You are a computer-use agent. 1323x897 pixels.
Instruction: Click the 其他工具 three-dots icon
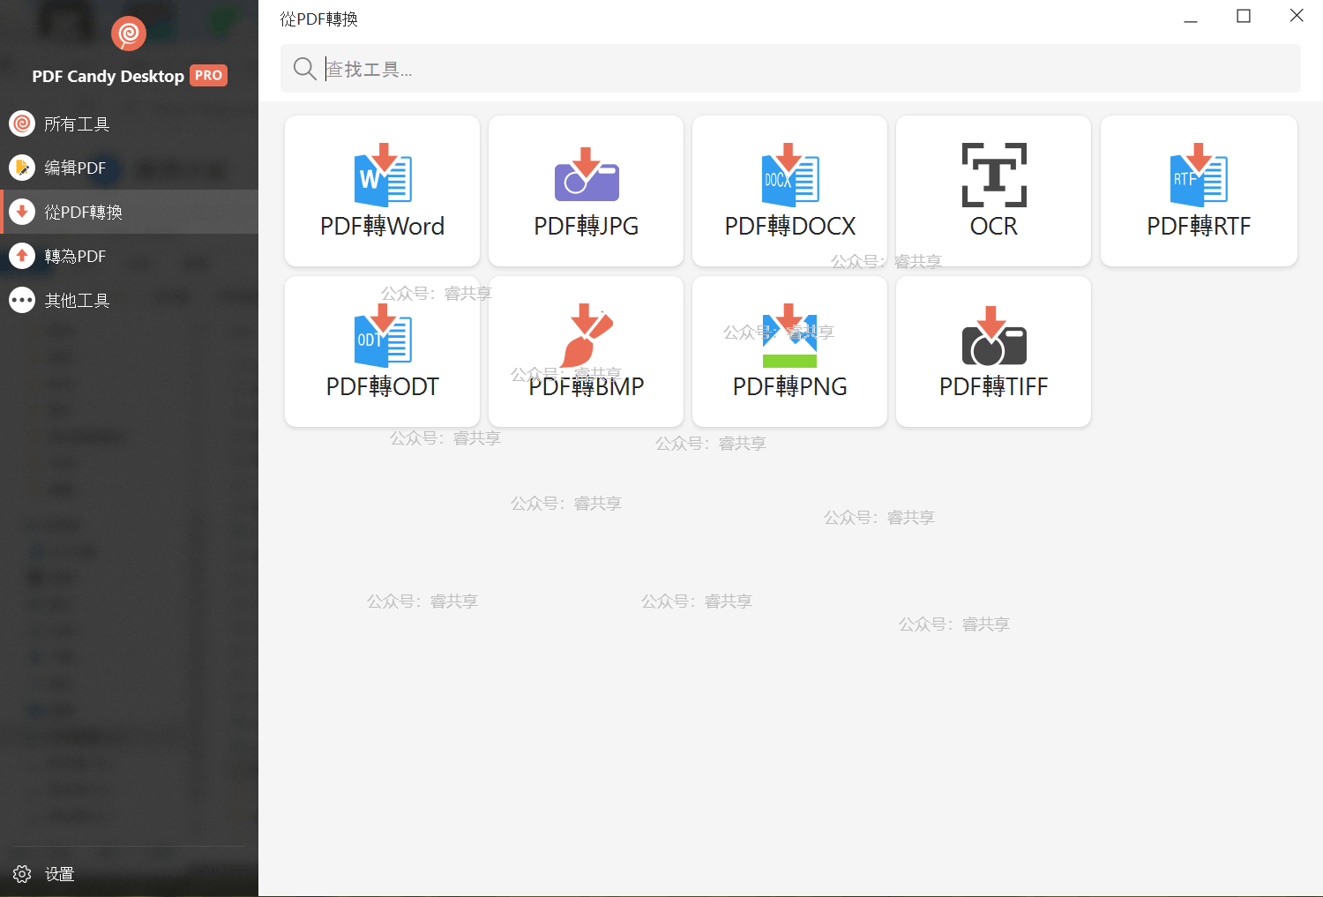(x=22, y=300)
